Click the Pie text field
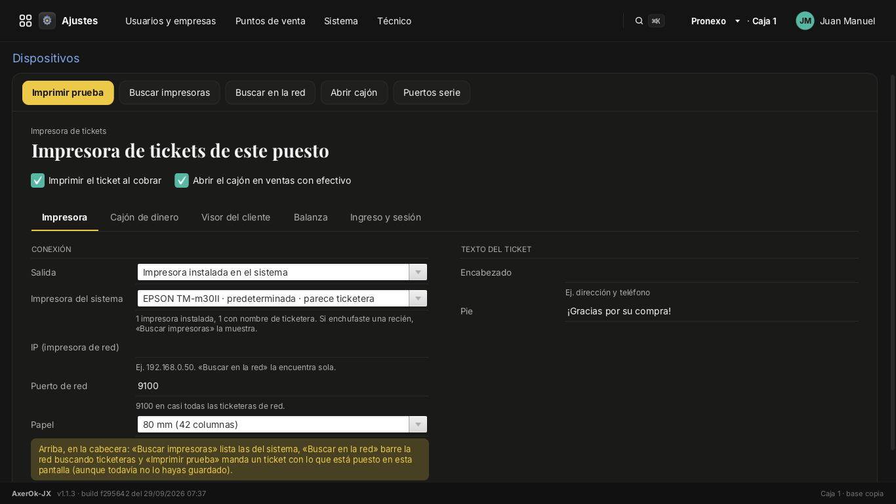The height and width of the screenshot is (504, 896). (712, 311)
